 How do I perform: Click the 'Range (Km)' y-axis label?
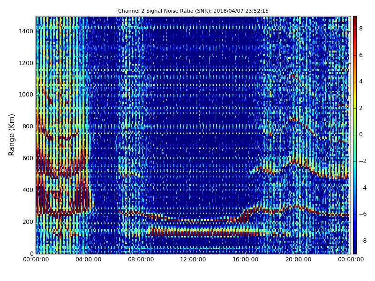click(11, 135)
